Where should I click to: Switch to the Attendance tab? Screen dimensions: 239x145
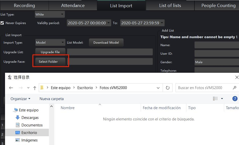73,5
